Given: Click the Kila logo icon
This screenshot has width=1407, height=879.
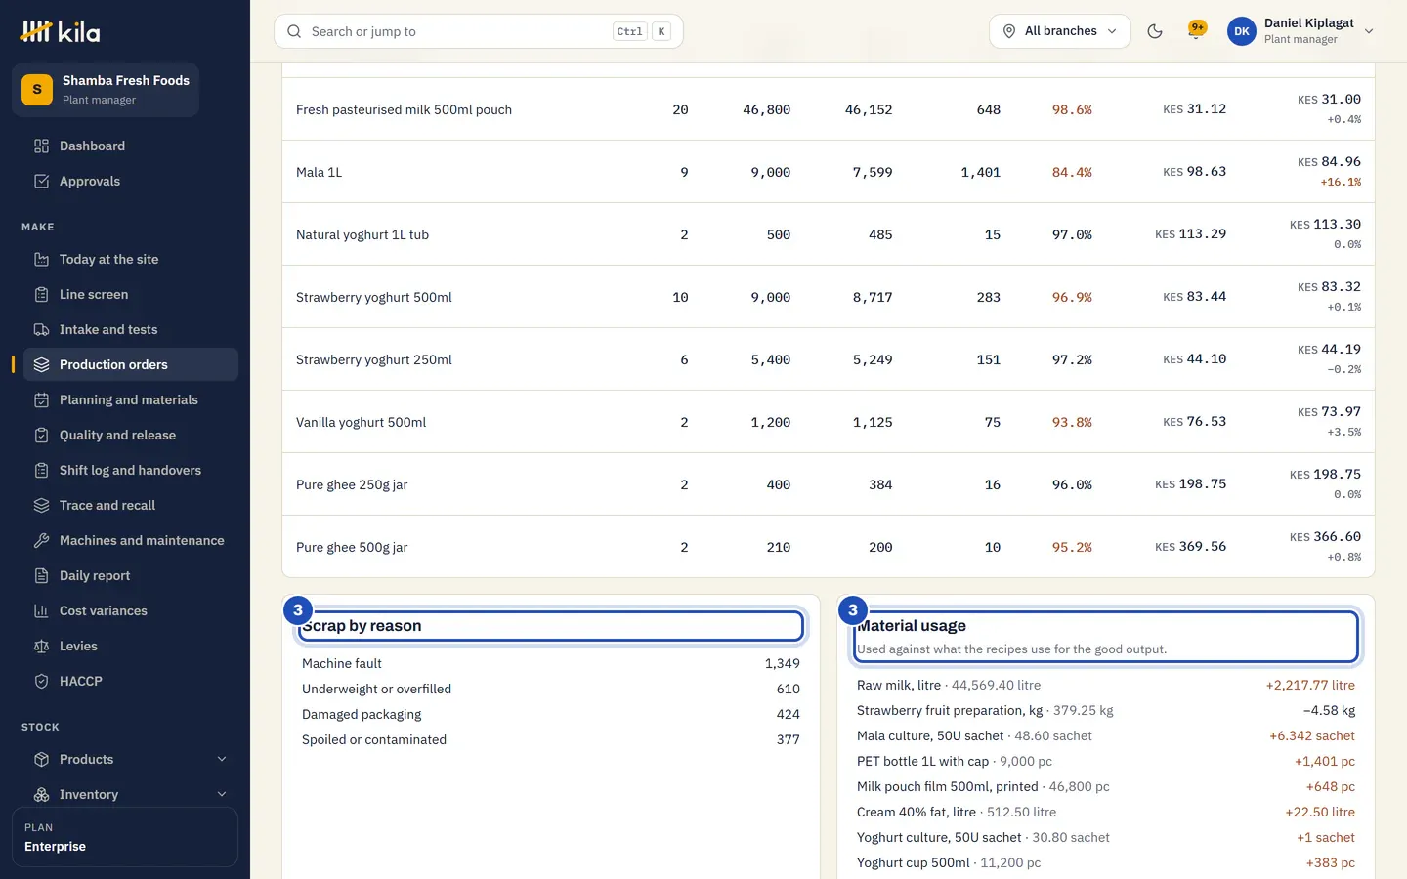Looking at the screenshot, I should [x=36, y=31].
